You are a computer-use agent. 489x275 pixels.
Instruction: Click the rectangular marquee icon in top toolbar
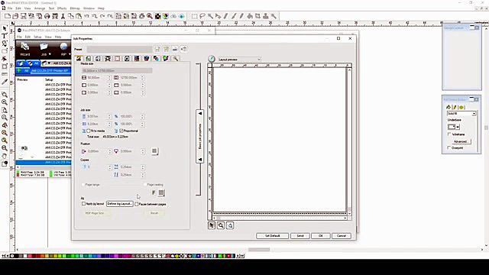[194, 16]
